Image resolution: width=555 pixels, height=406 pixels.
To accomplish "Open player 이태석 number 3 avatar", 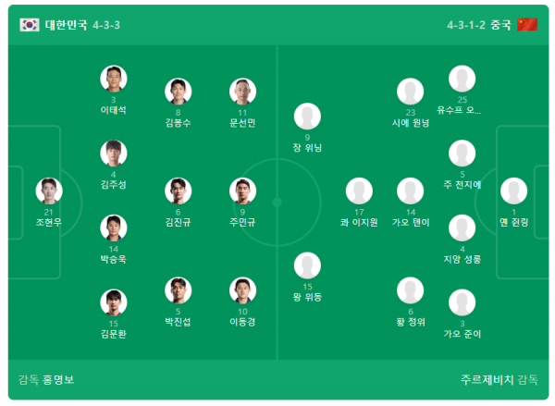I will 113,79.
